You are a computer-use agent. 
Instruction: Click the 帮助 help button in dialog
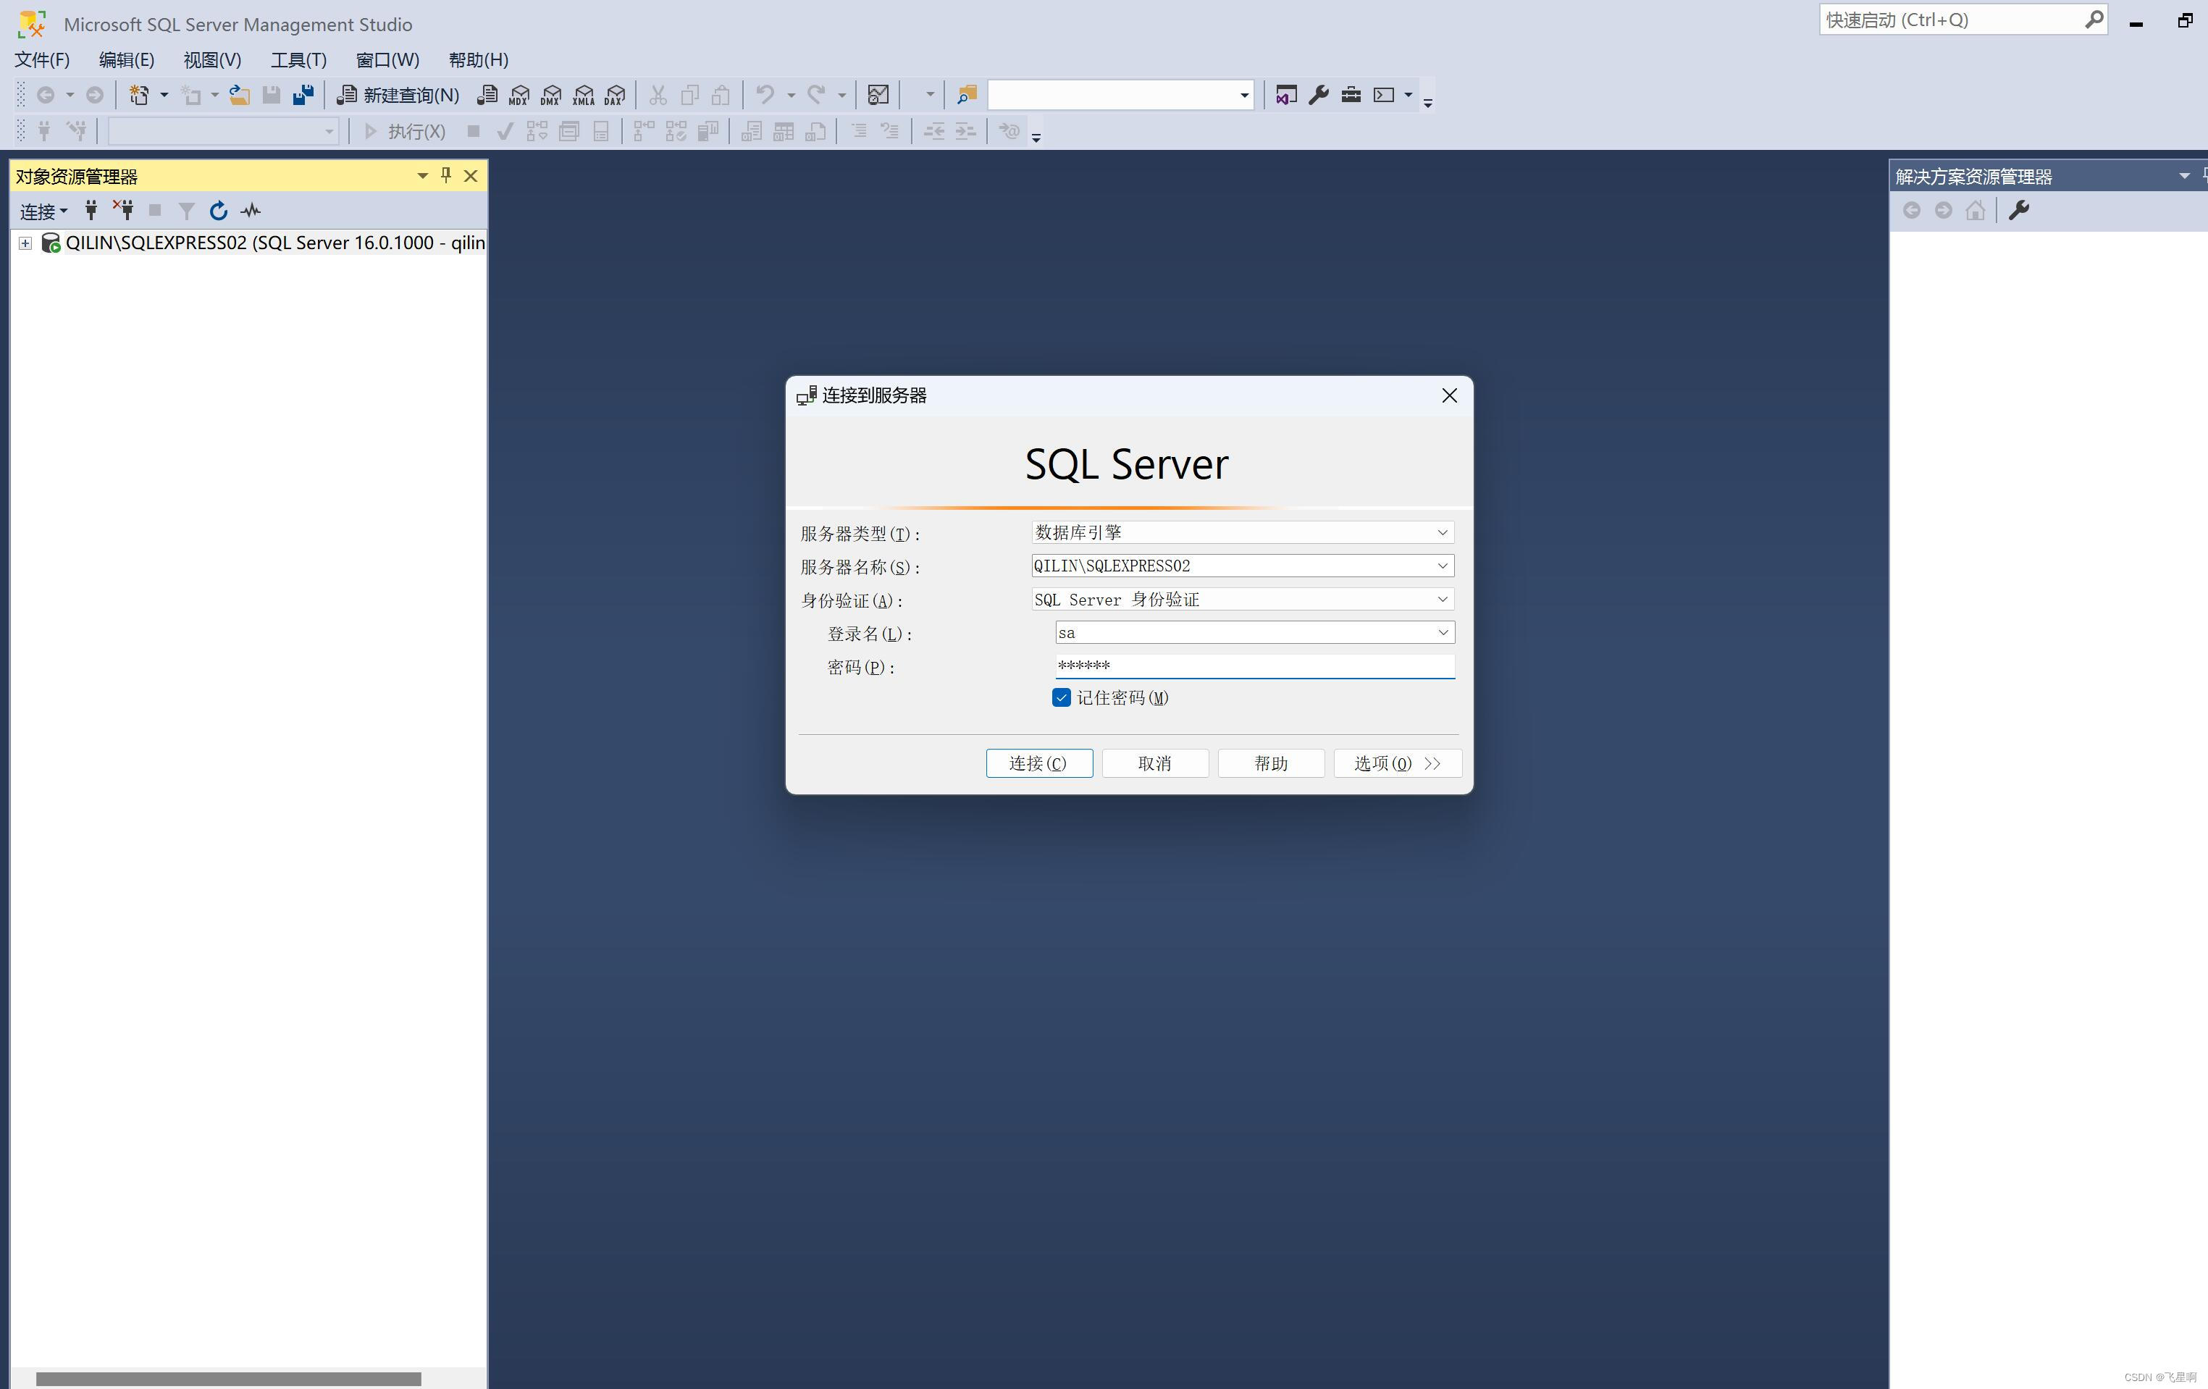1271,763
